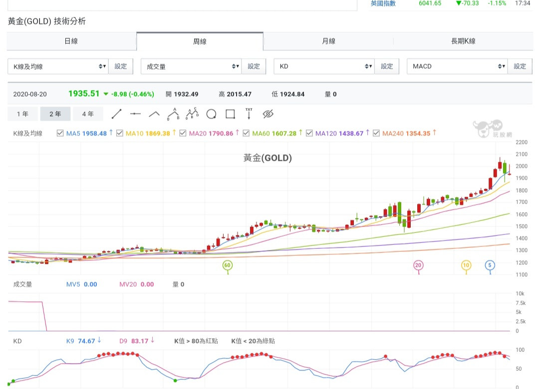538x389 pixels.
Task: Pick the angle line drawing tool
Action: coord(154,114)
